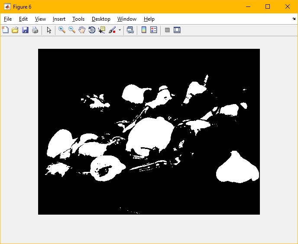
Task: Save the figure with the floppy disk icon
Action: coord(25,30)
